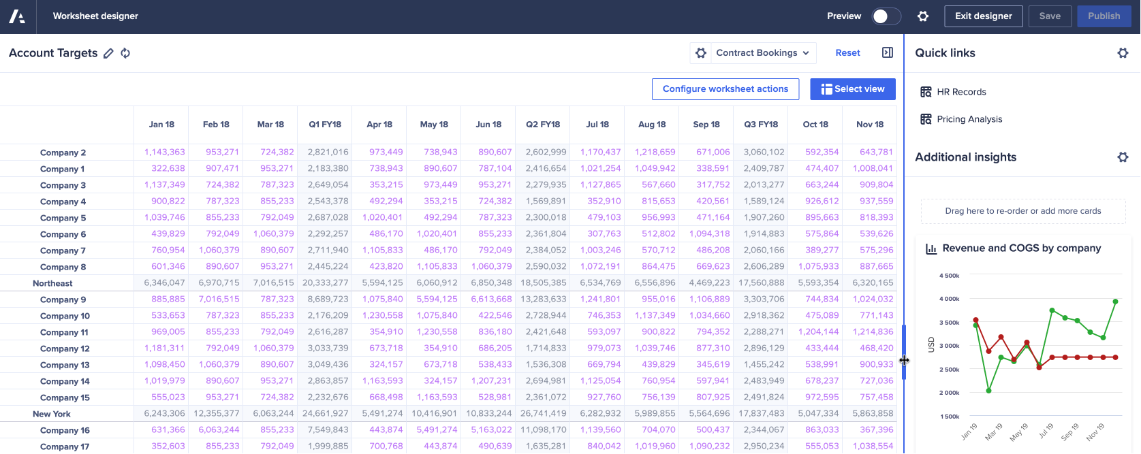Click the Publish button
This screenshot has width=1141, height=454.
[x=1104, y=16]
